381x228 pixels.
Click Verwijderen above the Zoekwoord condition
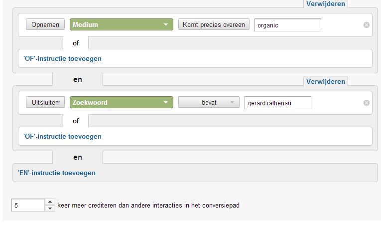coord(326,81)
